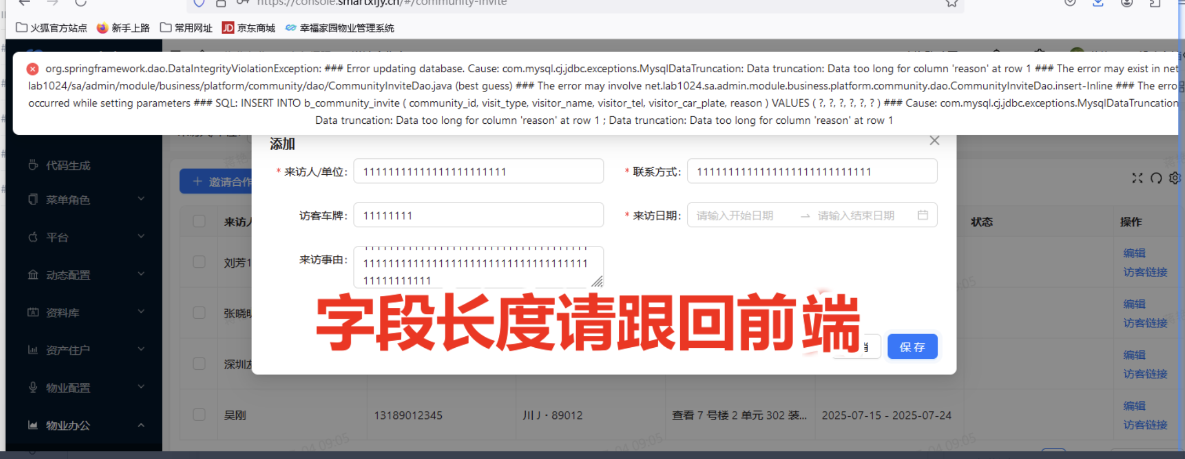Viewport: 1185px width, 459px height.
Task: Open the 动态配置 menu label
Action: point(68,275)
